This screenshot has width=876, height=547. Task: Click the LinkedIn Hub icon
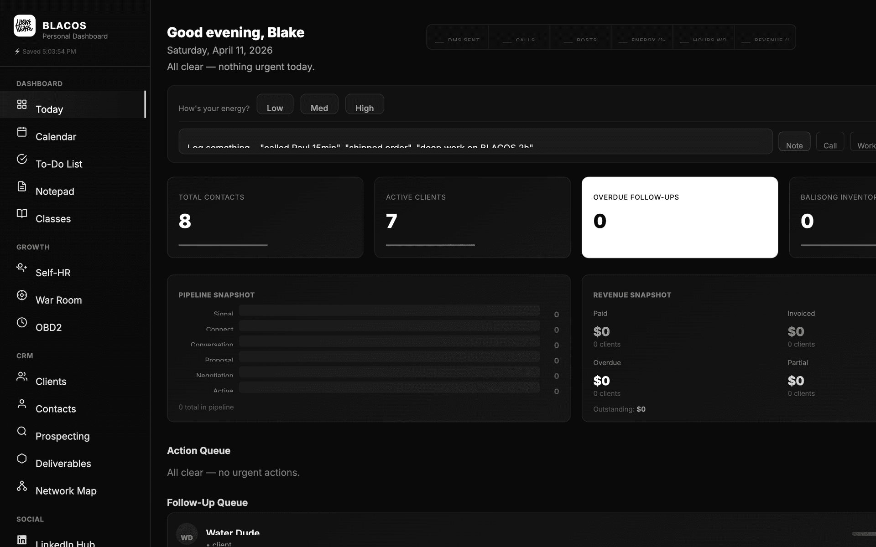(x=22, y=540)
